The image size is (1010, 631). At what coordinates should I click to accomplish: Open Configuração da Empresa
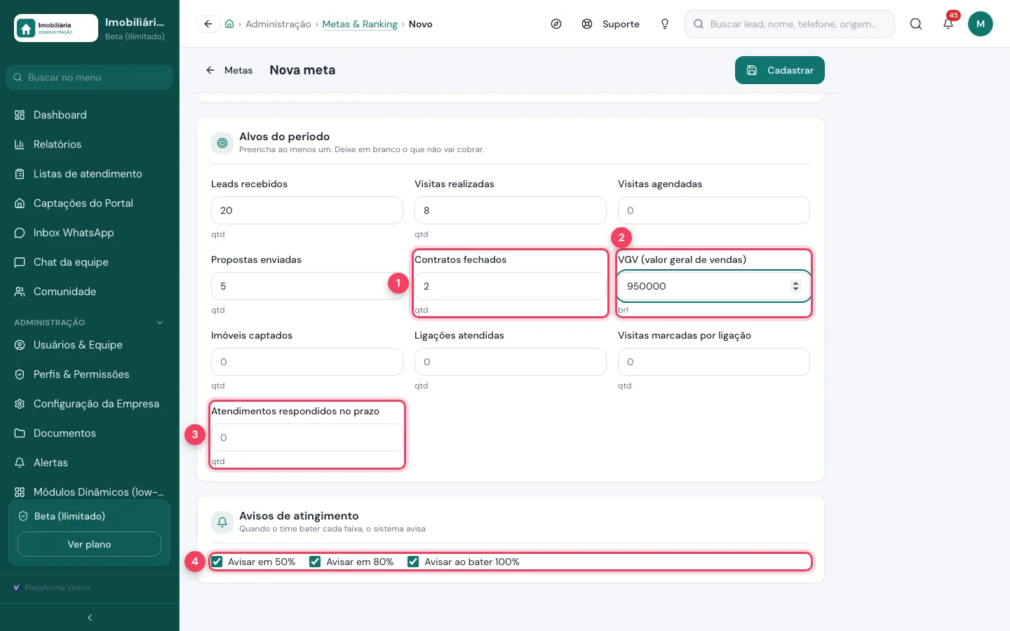click(x=90, y=404)
